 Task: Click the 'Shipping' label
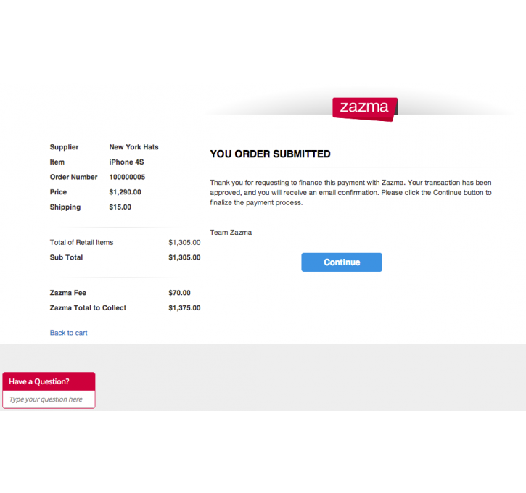(65, 207)
